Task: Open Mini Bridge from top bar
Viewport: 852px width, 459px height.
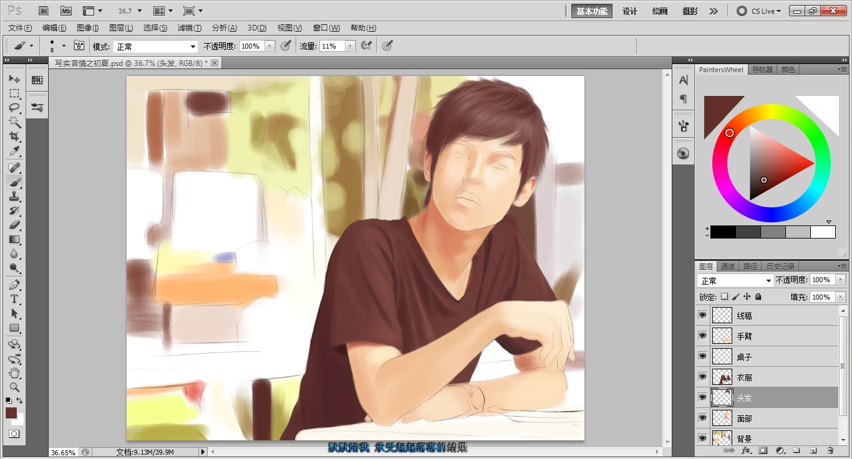Action: (x=65, y=11)
